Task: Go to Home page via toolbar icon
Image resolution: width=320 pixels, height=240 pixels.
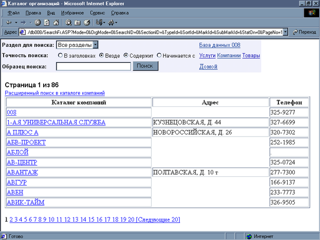Action: coord(55,23)
